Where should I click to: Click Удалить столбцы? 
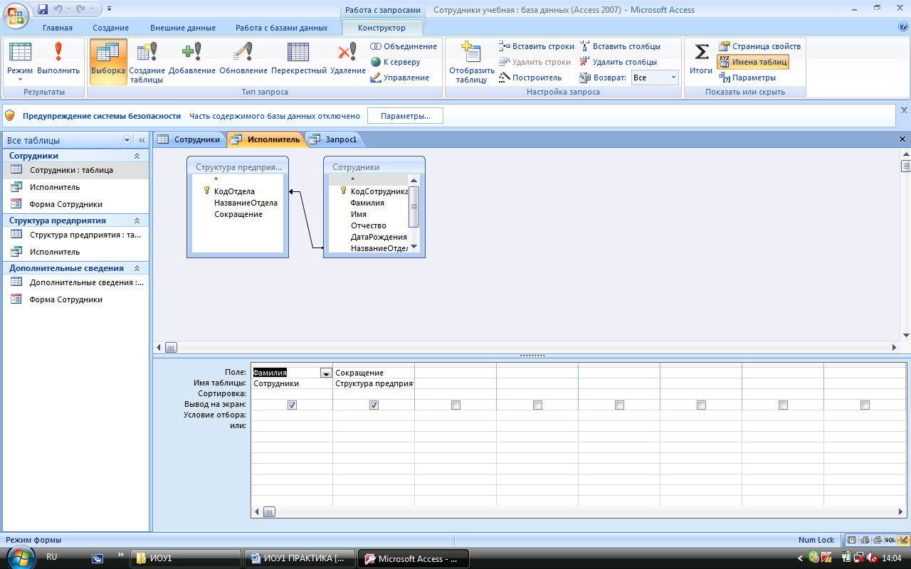[618, 62]
